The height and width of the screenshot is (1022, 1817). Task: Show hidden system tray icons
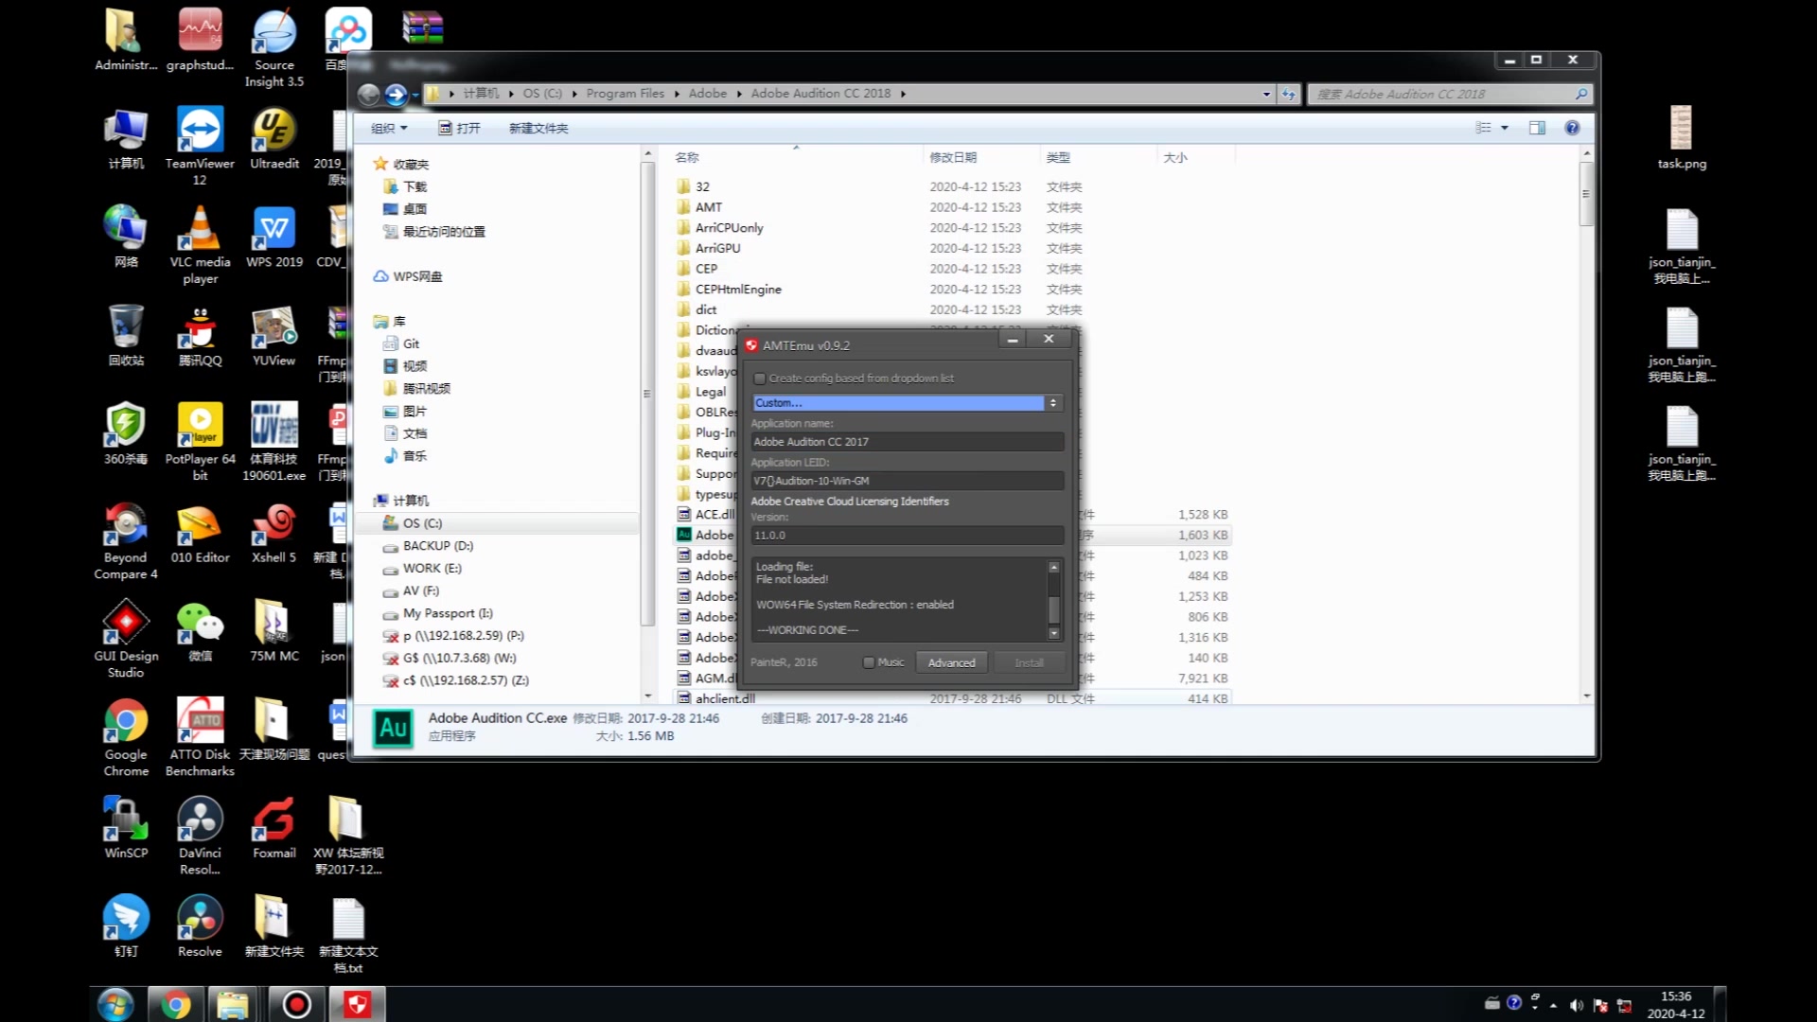point(1553,1005)
